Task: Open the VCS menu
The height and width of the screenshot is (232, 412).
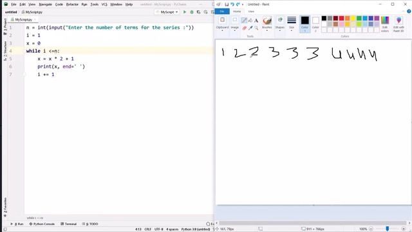Action: click(x=104, y=5)
